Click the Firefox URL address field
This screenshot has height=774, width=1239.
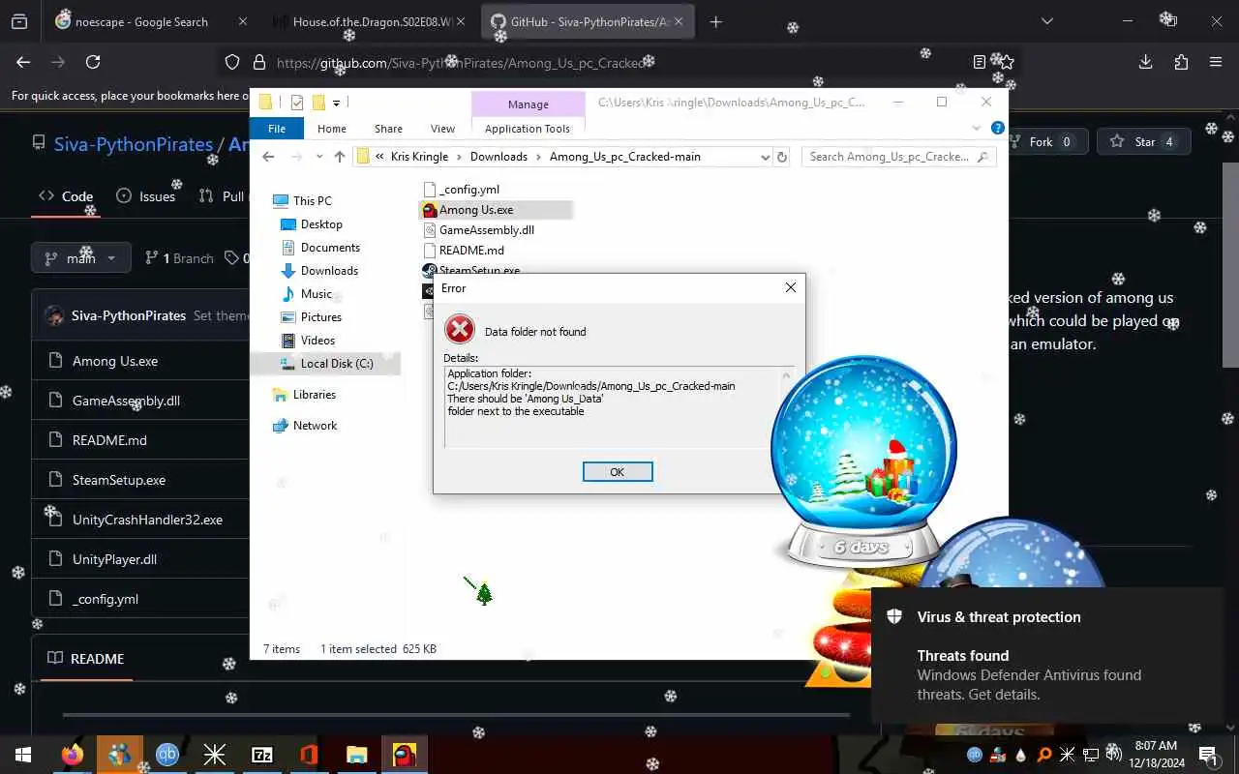[619, 62]
